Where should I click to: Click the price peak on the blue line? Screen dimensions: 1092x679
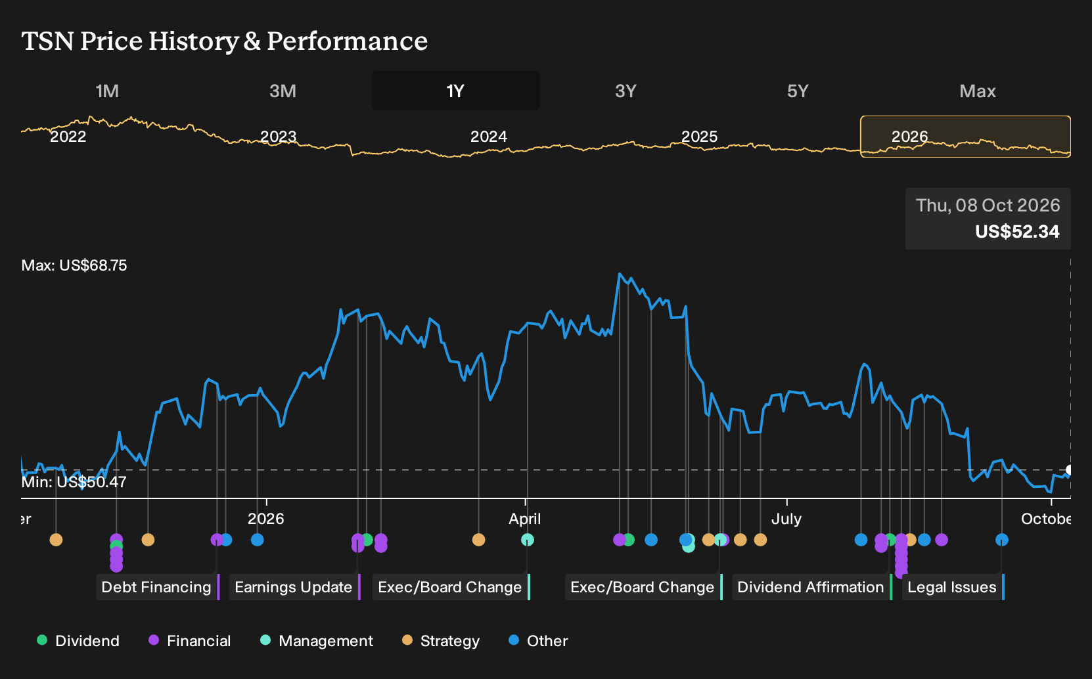(x=620, y=274)
